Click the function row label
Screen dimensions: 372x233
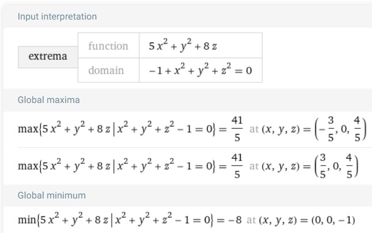click(x=108, y=46)
